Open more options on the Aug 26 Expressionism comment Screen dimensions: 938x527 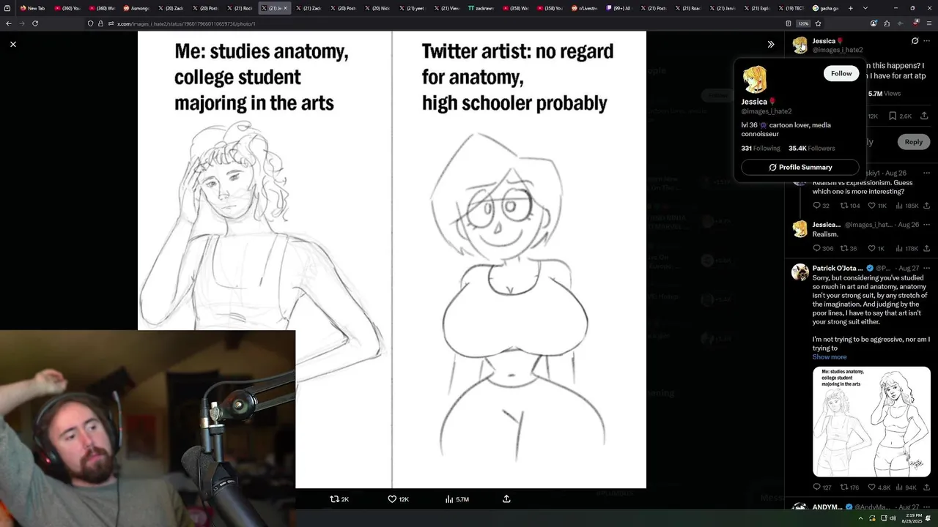tap(927, 173)
